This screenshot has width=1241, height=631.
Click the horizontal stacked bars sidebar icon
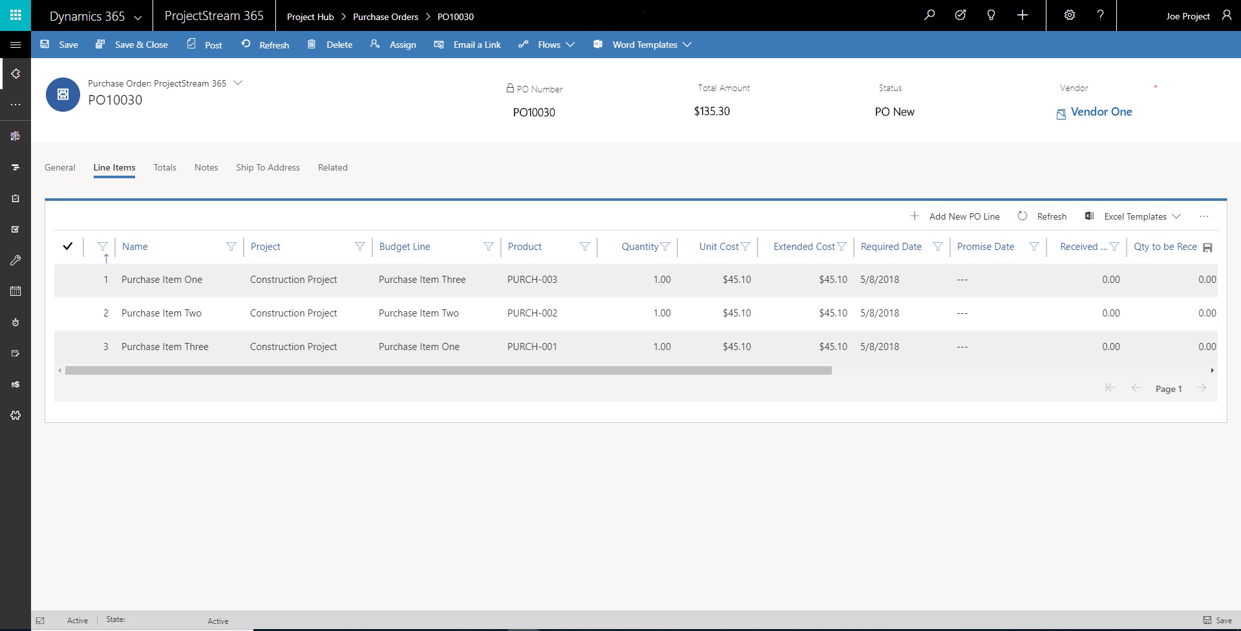[16, 167]
